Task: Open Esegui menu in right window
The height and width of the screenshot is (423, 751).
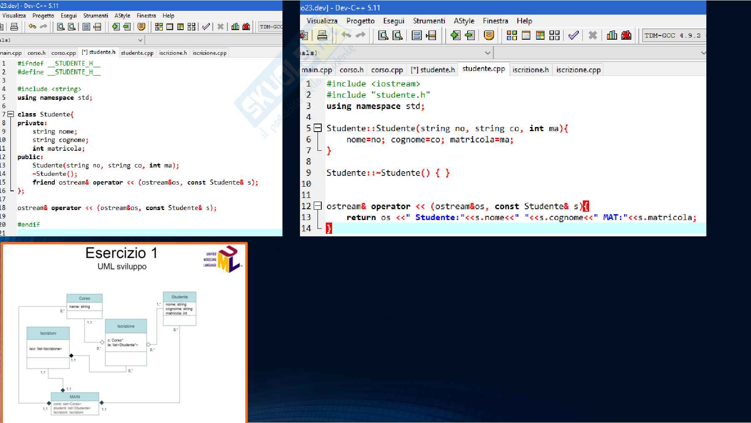Action: coord(393,21)
